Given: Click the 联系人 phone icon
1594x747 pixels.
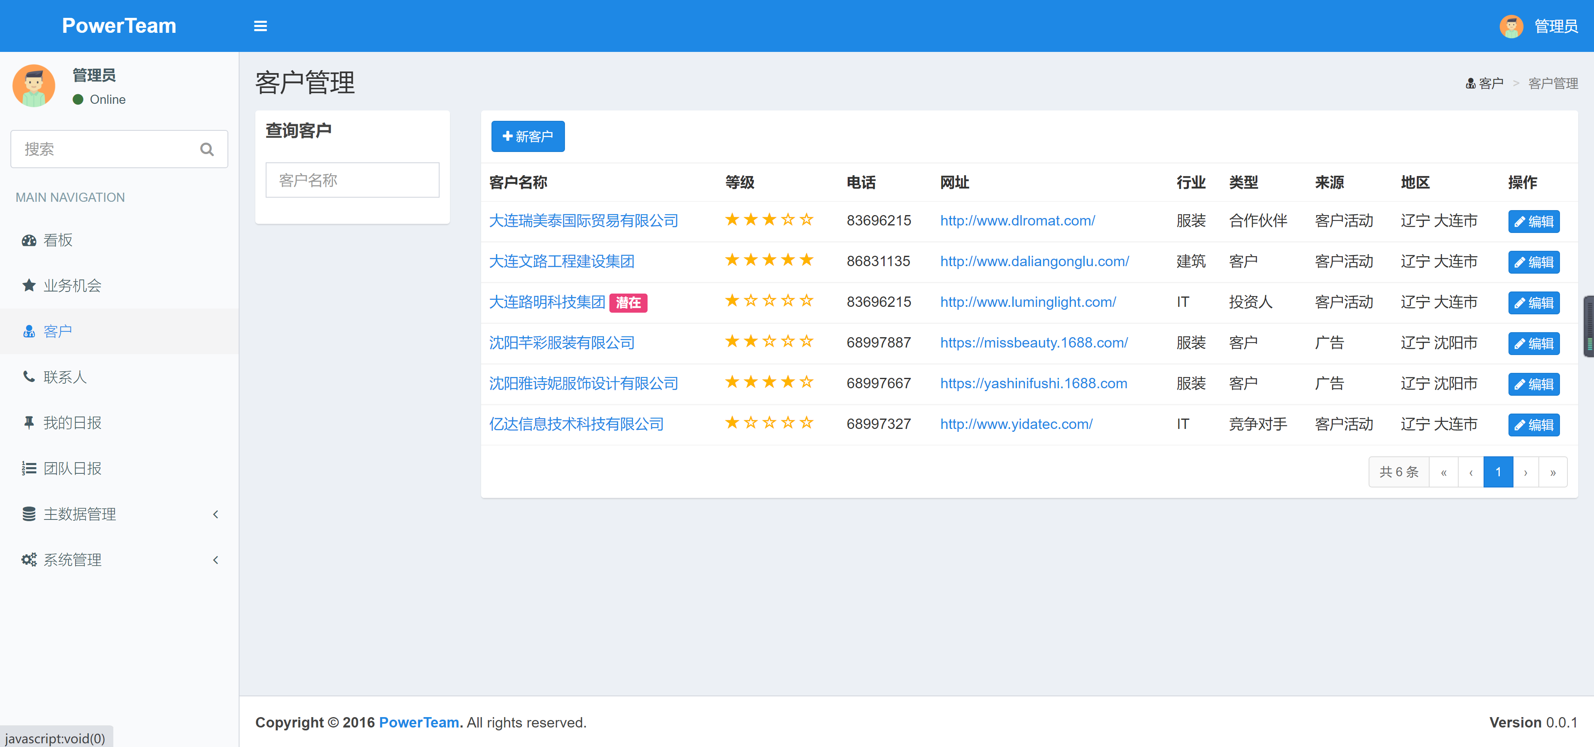Looking at the screenshot, I should 29,376.
